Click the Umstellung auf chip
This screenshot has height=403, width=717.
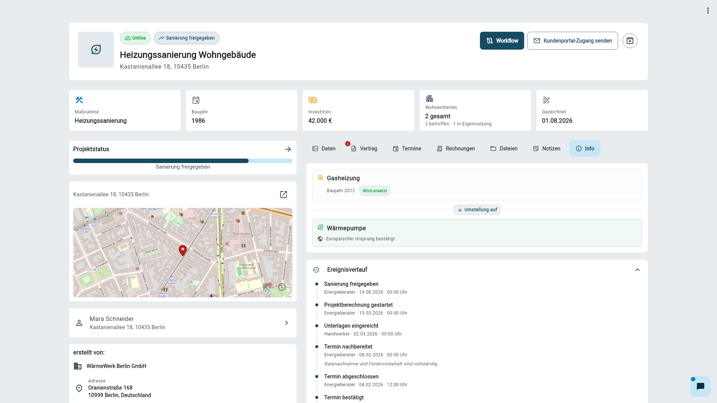[x=477, y=210]
